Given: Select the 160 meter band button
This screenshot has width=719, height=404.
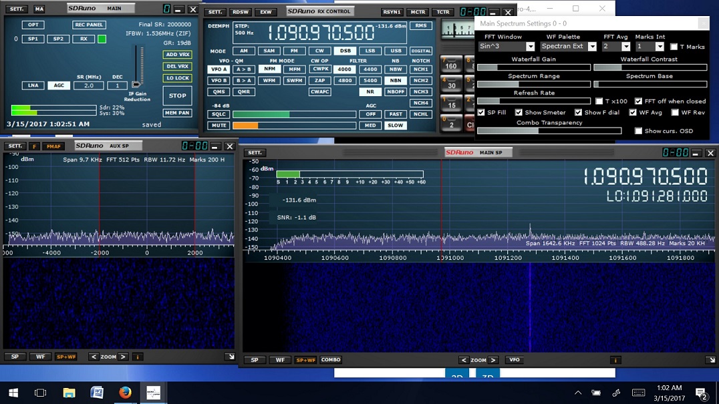Looking at the screenshot, I should (x=451, y=65).
